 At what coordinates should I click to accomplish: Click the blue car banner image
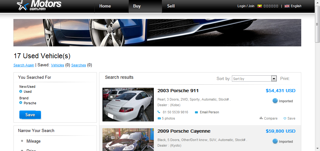[157, 33]
